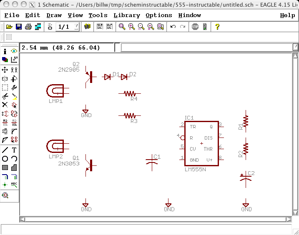299x235 pixels.
Task: Open the Display layers tool
Action: click(5, 60)
